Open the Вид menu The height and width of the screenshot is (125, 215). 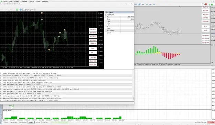point(11,1)
